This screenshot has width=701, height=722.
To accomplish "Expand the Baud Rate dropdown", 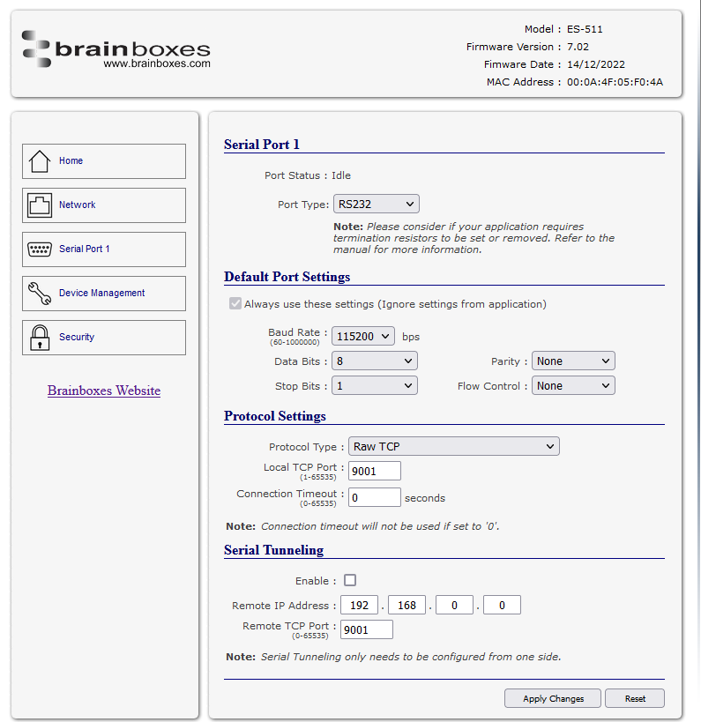I will click(x=363, y=336).
